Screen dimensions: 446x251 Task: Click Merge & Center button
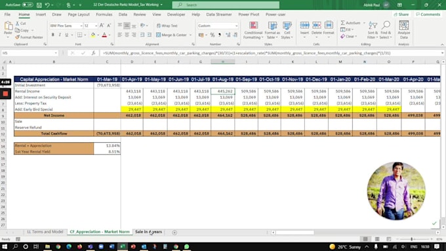172,35
